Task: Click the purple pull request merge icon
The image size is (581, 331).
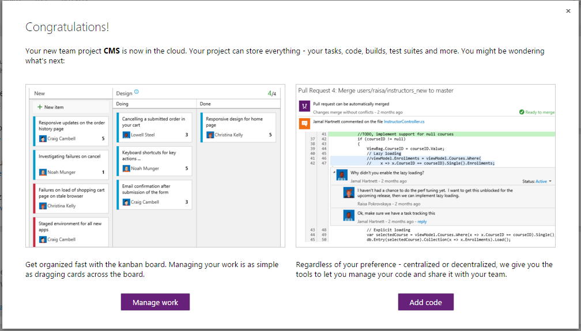Action: click(304, 106)
